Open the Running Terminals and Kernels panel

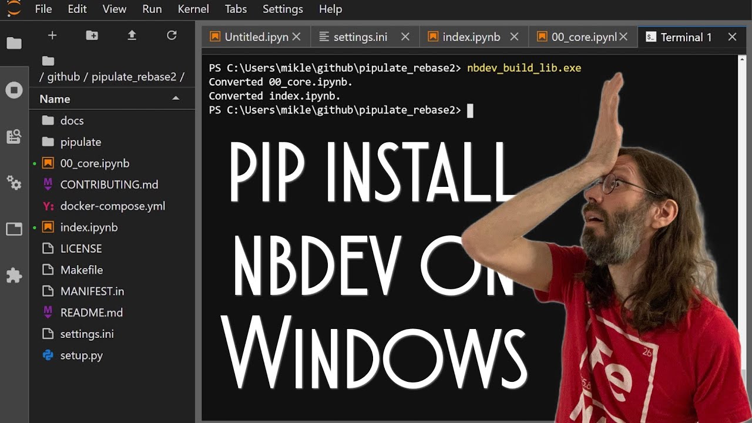[x=14, y=90]
